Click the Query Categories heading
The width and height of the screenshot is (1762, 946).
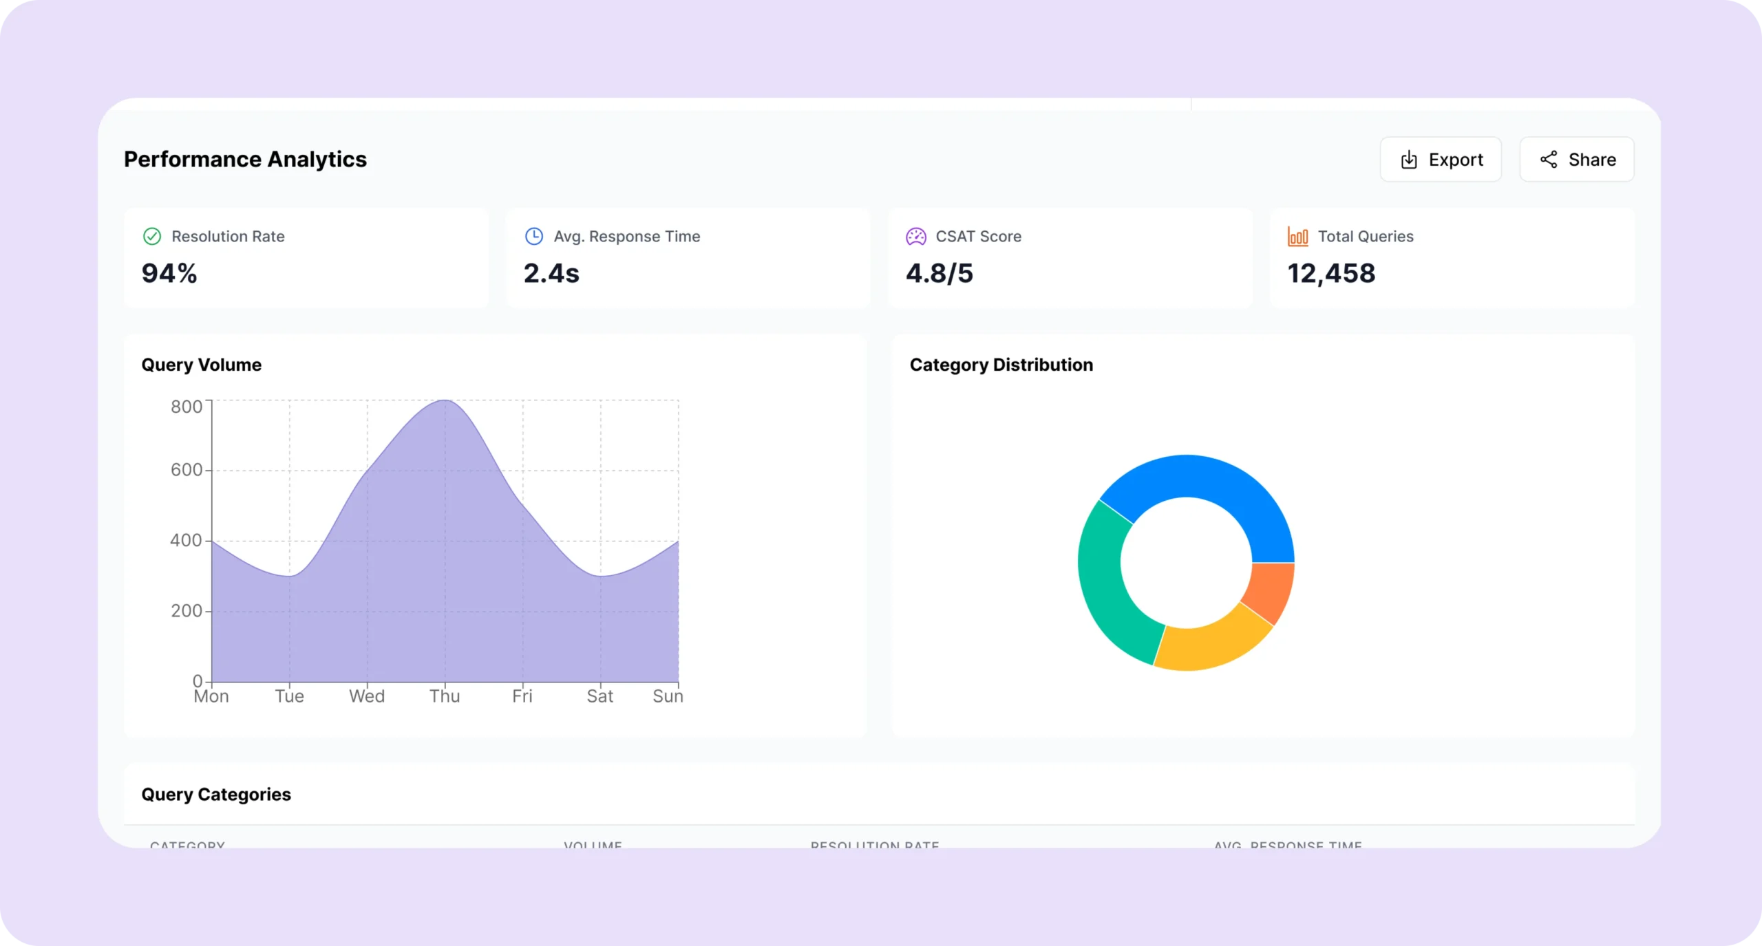click(x=216, y=795)
